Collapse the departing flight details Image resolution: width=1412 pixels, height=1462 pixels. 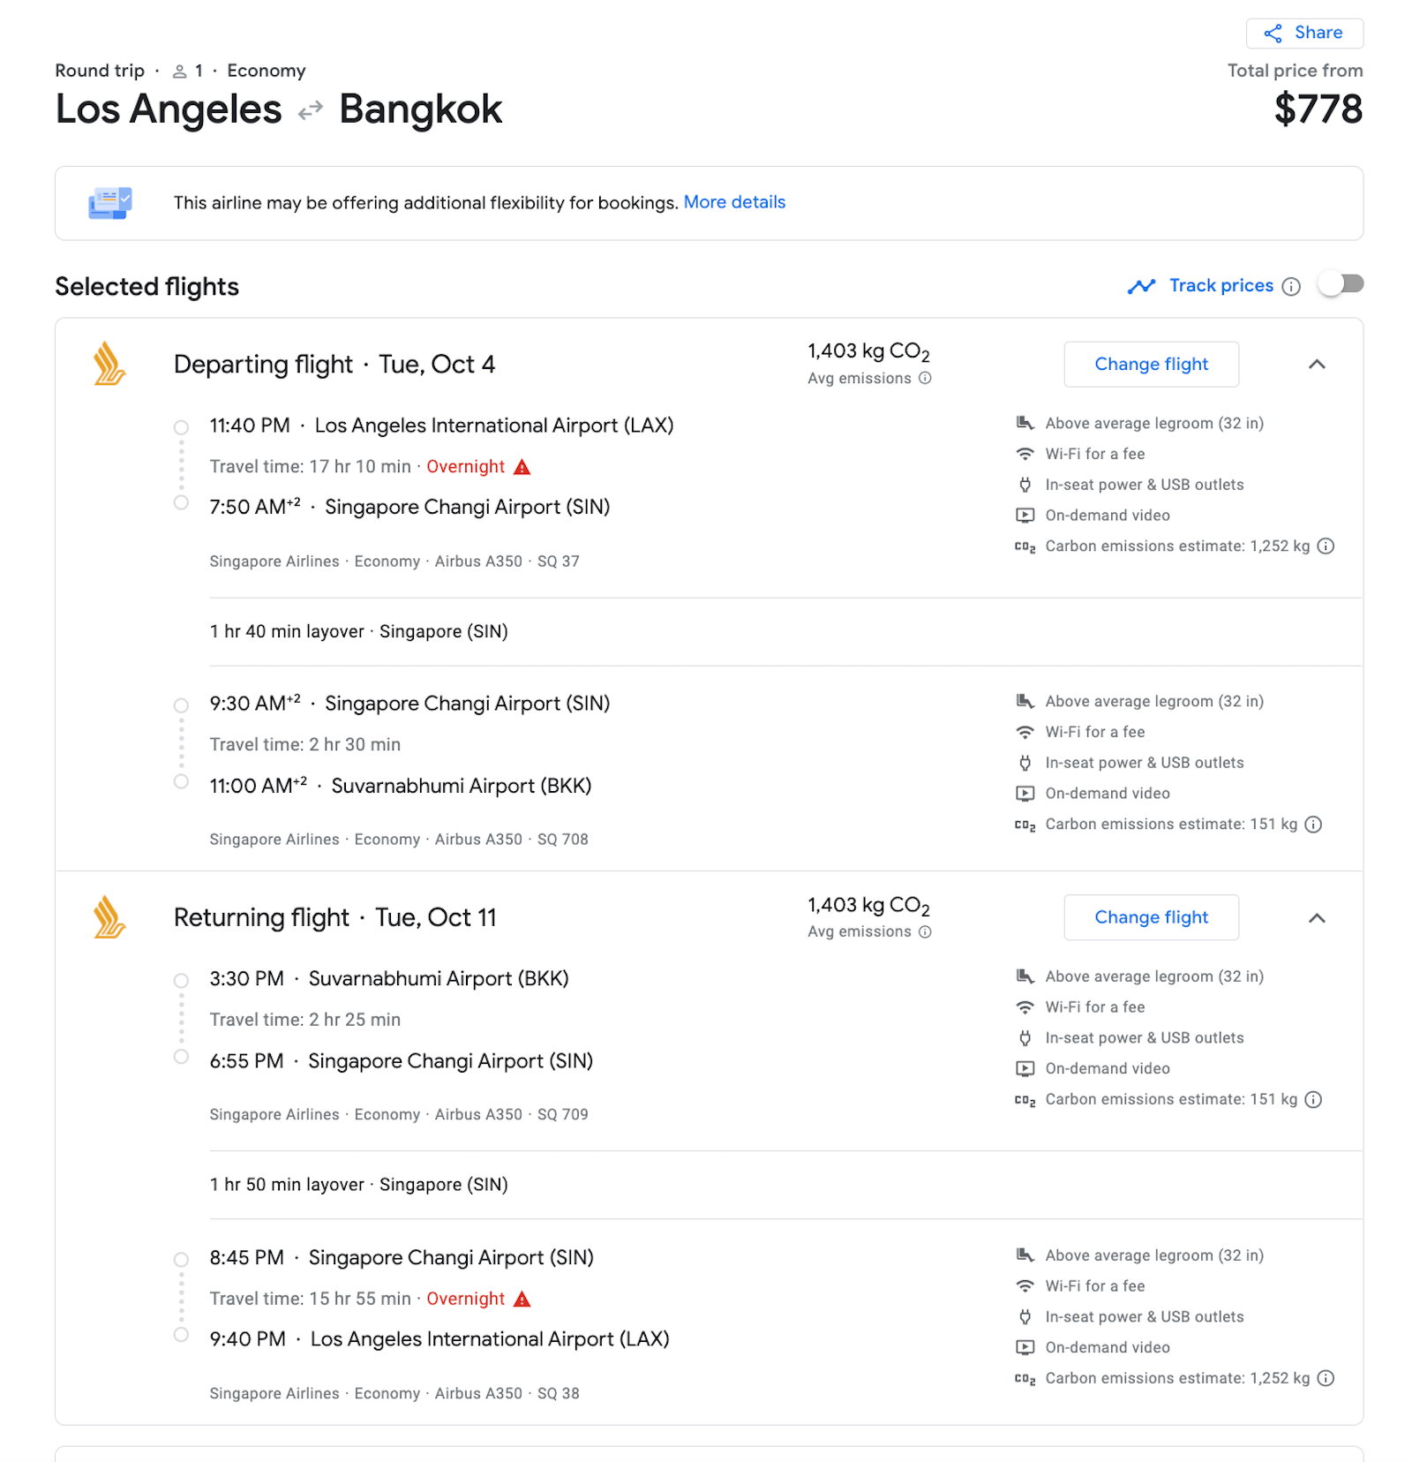(1317, 364)
